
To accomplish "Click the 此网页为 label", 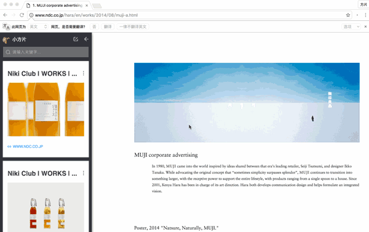I will [18, 26].
